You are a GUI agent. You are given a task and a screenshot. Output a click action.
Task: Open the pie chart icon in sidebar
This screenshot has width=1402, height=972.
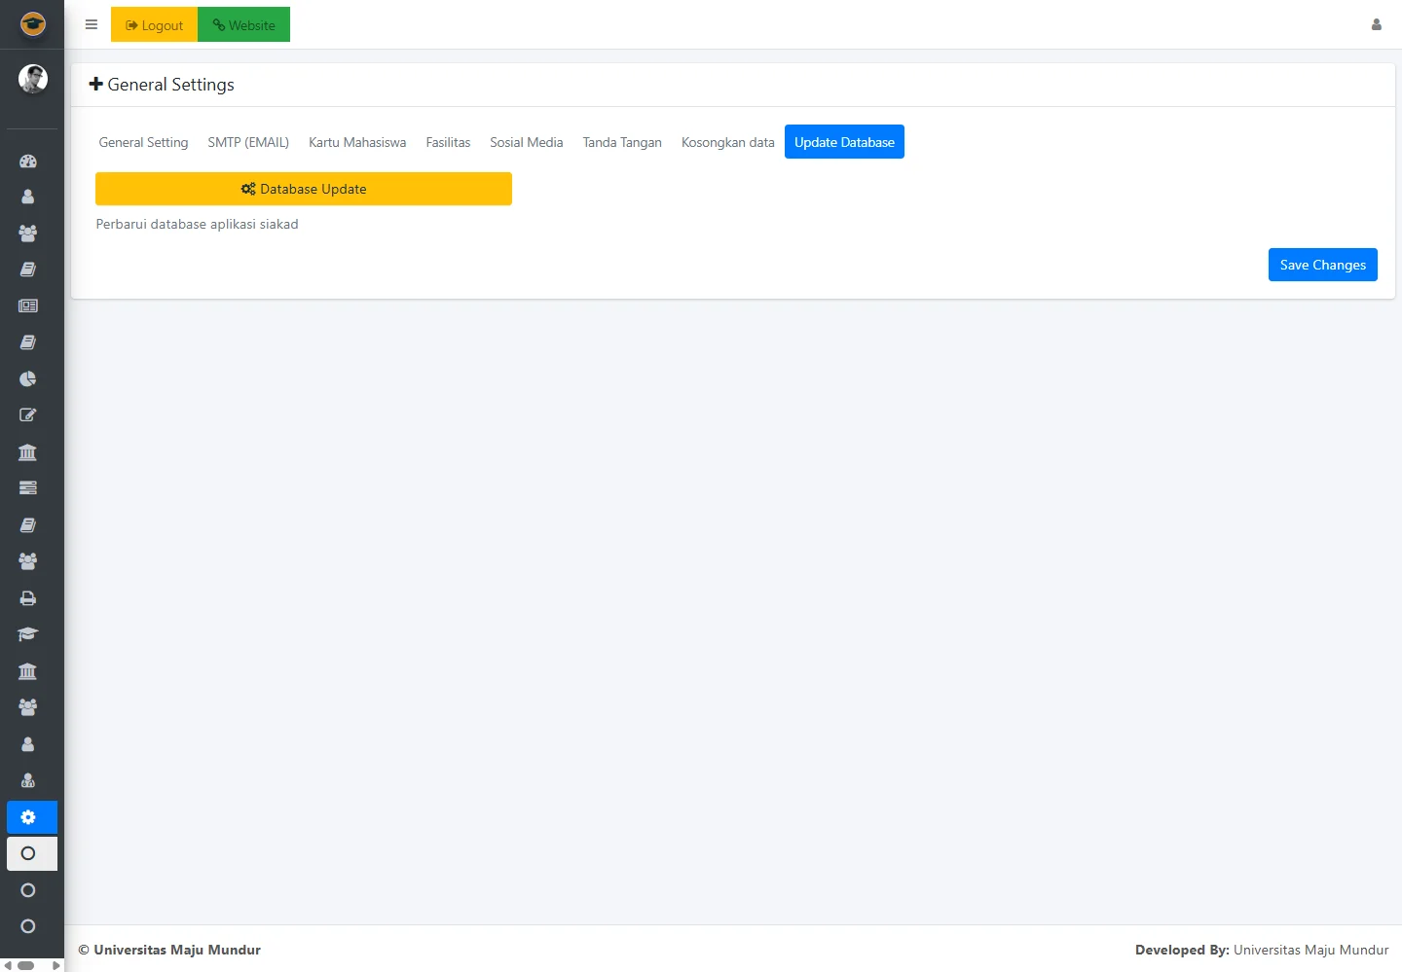click(28, 378)
